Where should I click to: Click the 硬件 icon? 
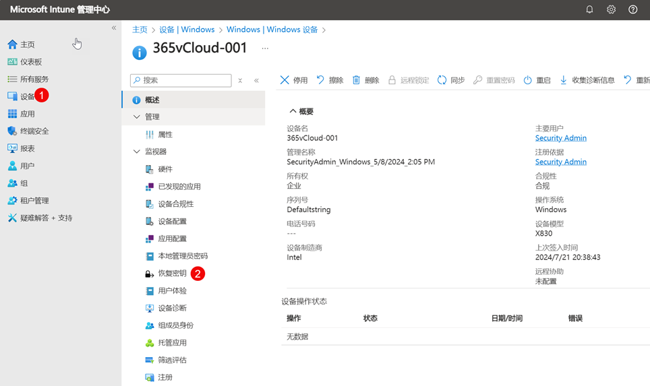click(x=149, y=169)
